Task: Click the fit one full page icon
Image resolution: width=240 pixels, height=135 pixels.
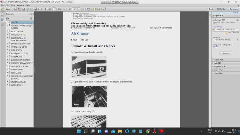Action: (x=89, y=9)
